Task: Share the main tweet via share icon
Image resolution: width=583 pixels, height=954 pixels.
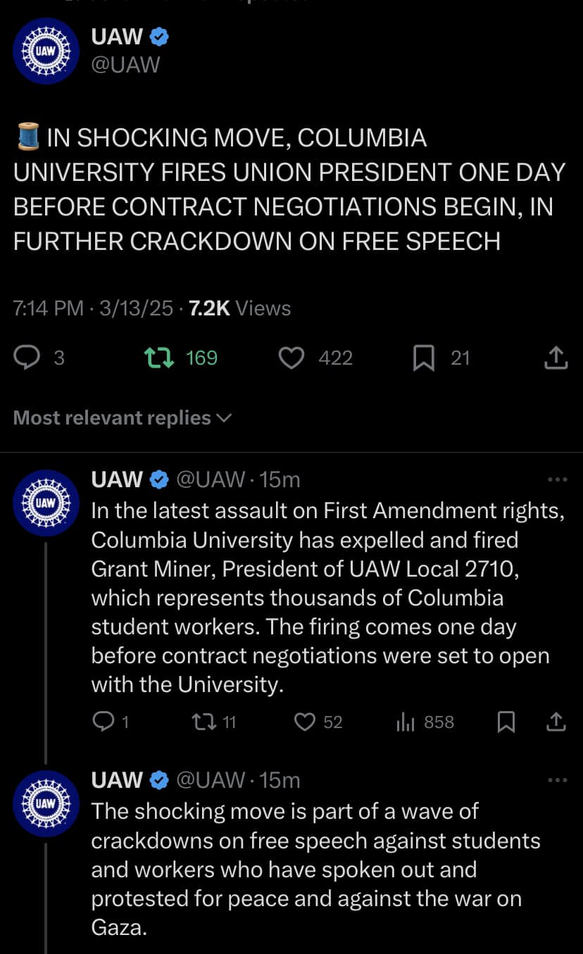Action: 556,358
